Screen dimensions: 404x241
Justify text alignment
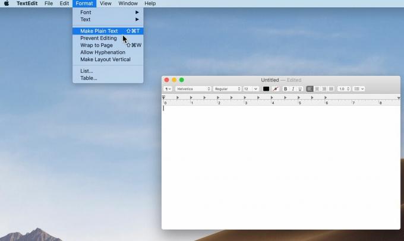click(331, 89)
